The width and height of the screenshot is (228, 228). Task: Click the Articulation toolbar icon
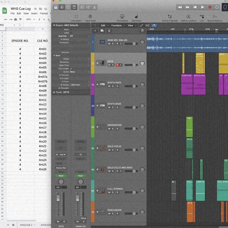(76, 16)
